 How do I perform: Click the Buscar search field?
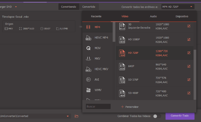98,106
